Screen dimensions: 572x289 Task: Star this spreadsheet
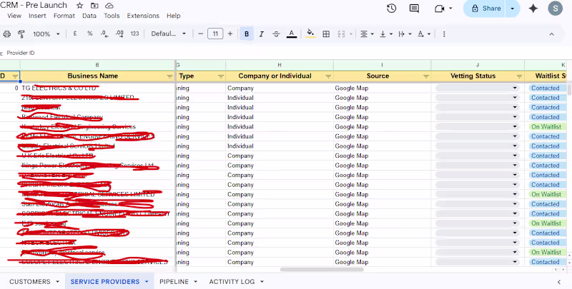coord(80,6)
